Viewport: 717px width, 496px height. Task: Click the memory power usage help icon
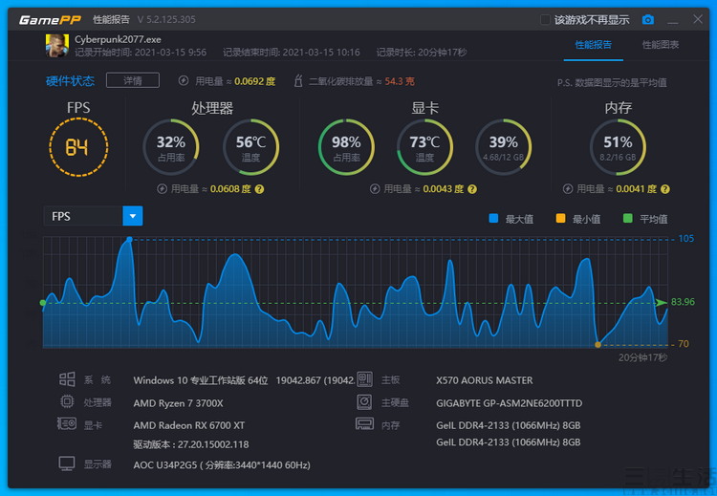(x=665, y=189)
